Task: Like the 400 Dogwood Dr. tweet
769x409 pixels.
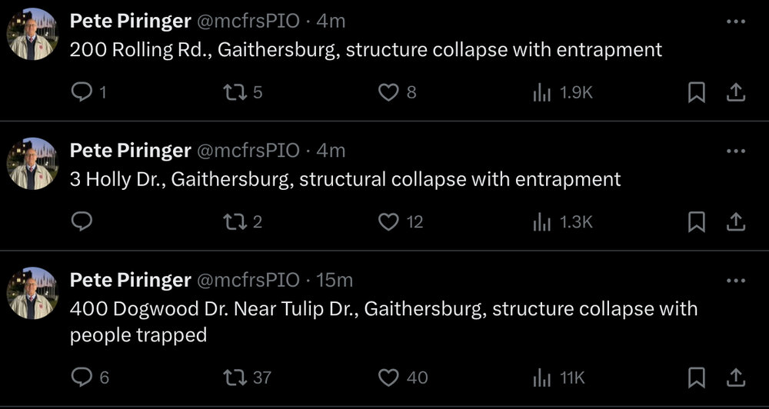Action: pyautogui.click(x=389, y=377)
